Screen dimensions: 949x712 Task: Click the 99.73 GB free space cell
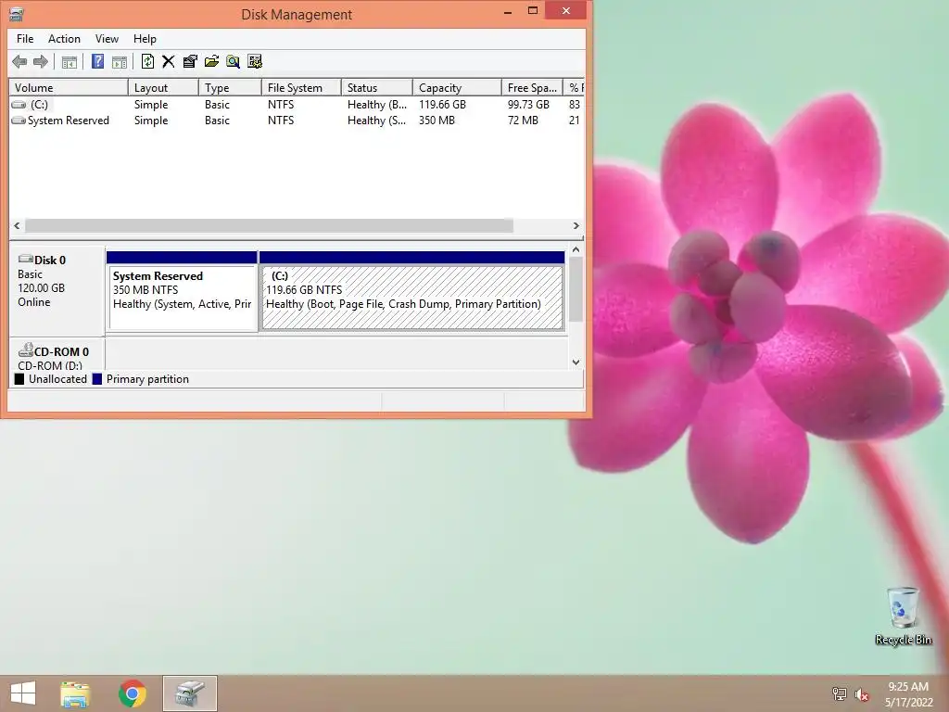click(x=528, y=105)
